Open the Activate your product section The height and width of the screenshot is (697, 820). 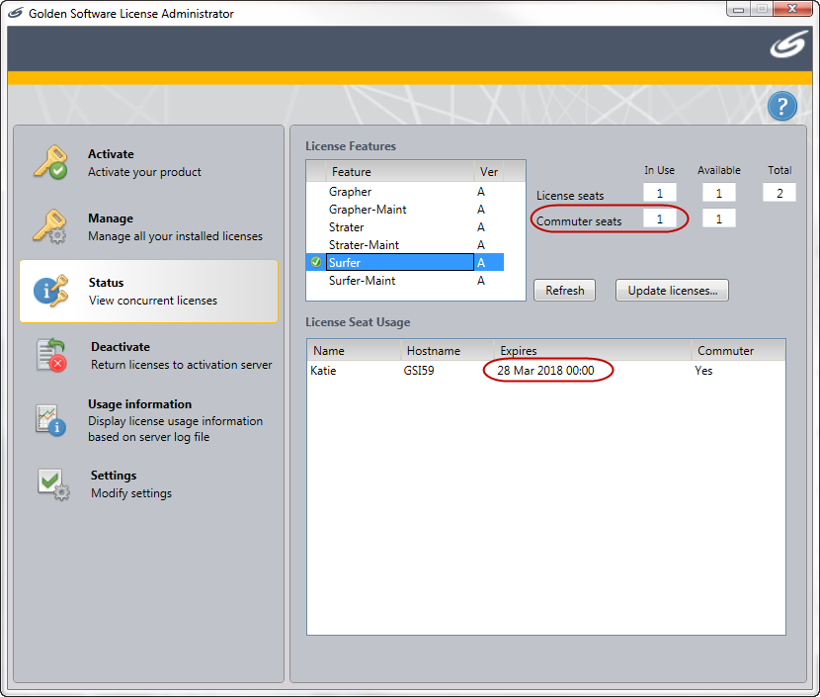click(148, 163)
